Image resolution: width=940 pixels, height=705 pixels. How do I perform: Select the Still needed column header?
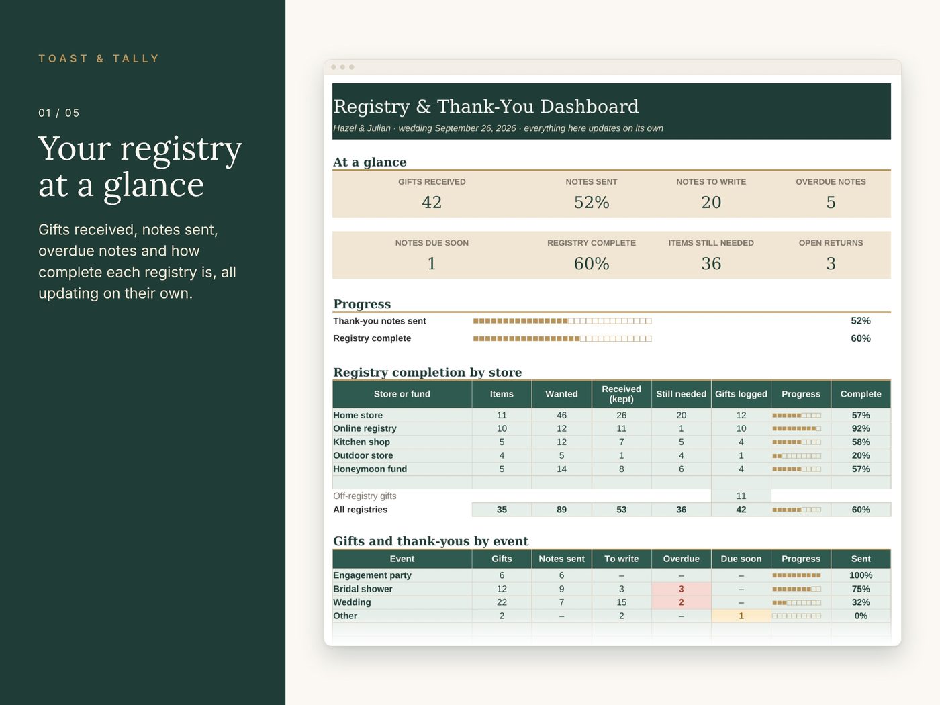click(681, 394)
